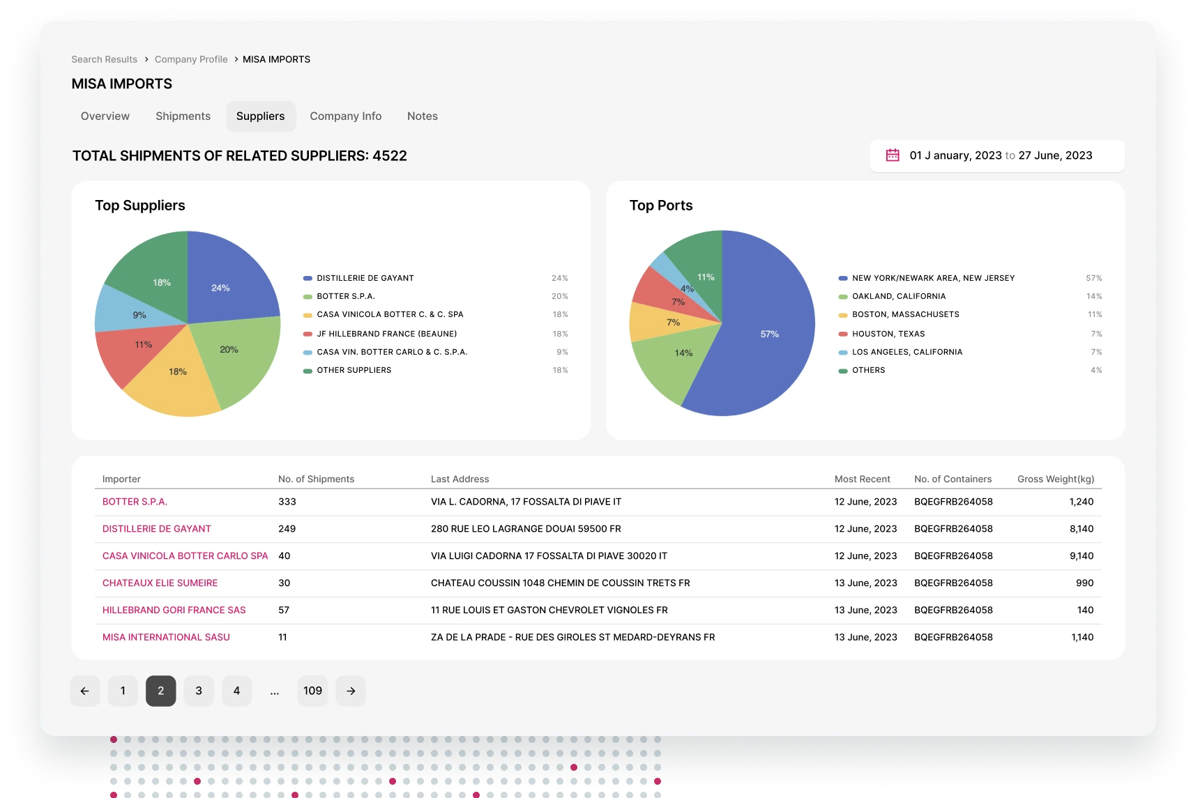Screen dimensions: 1191x798
Task: Open CHATEAUX ELIE SUMEIRE importer link
Action: point(160,583)
